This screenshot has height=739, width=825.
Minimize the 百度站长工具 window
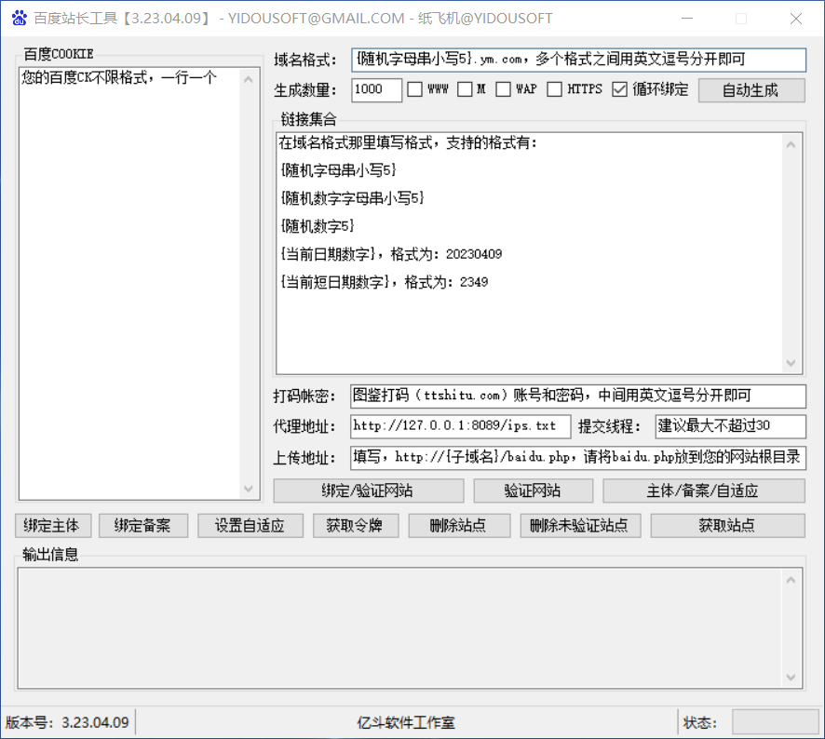[x=686, y=19]
